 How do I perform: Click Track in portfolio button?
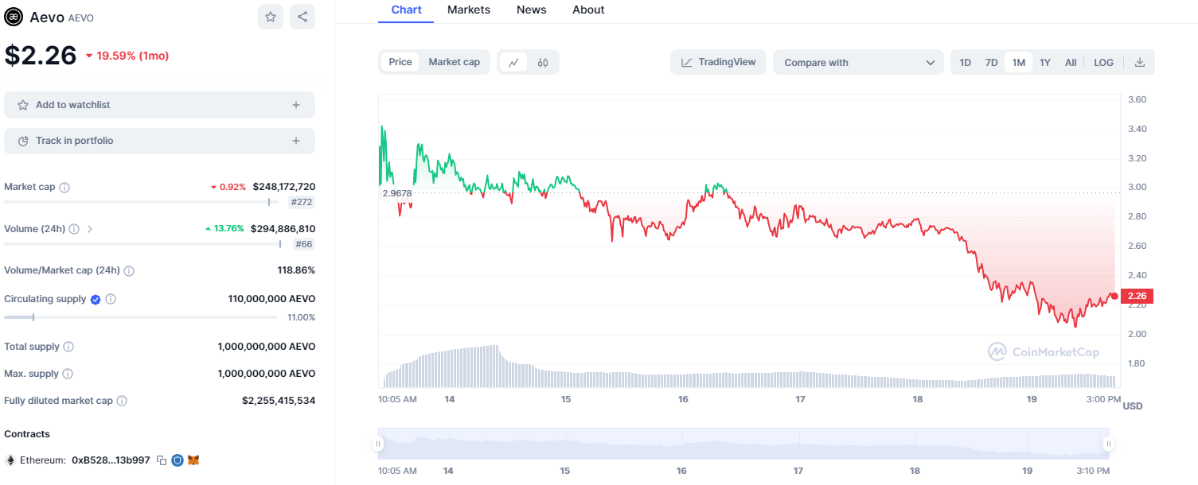(x=159, y=141)
